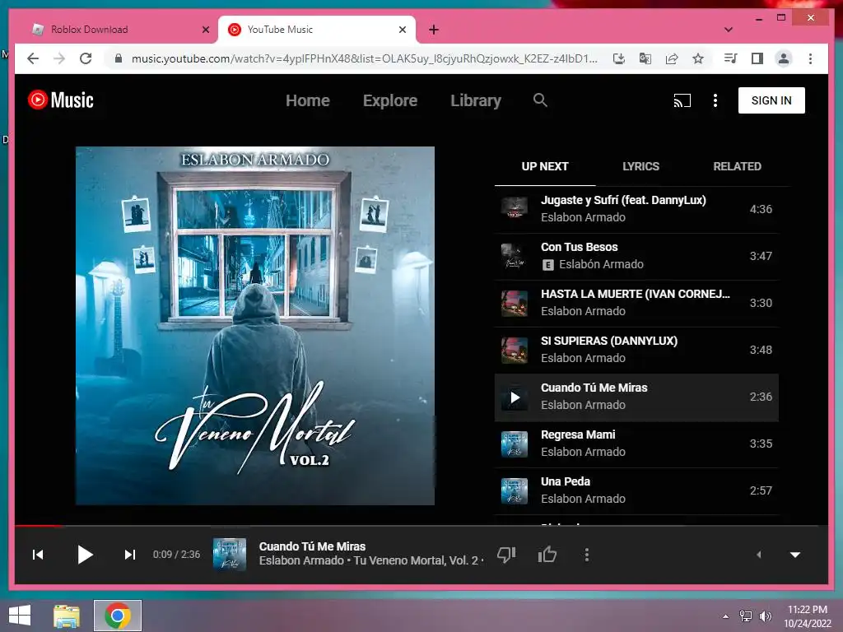Image resolution: width=843 pixels, height=632 pixels.
Task: Select the UP NEXT tab
Action: (545, 166)
